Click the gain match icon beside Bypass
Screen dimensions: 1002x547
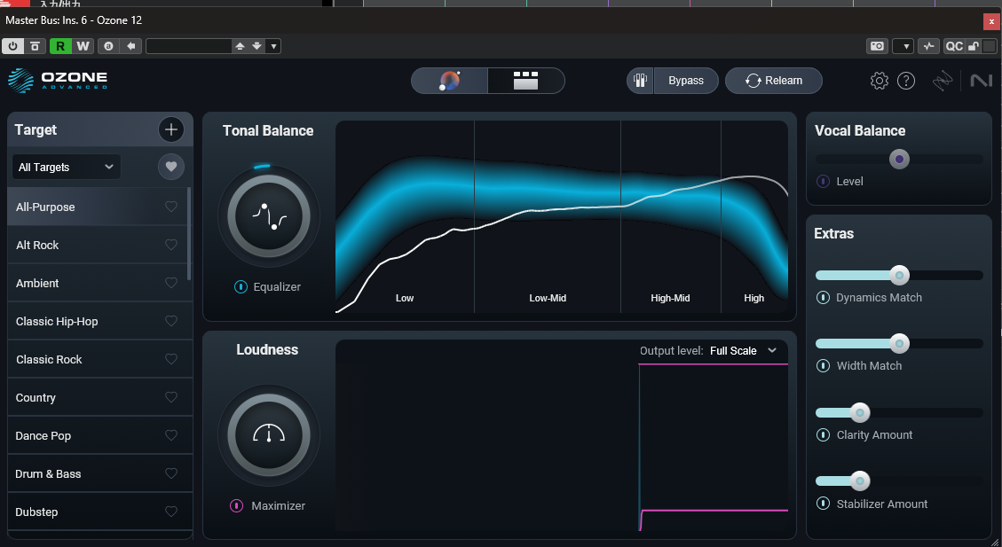click(x=640, y=81)
